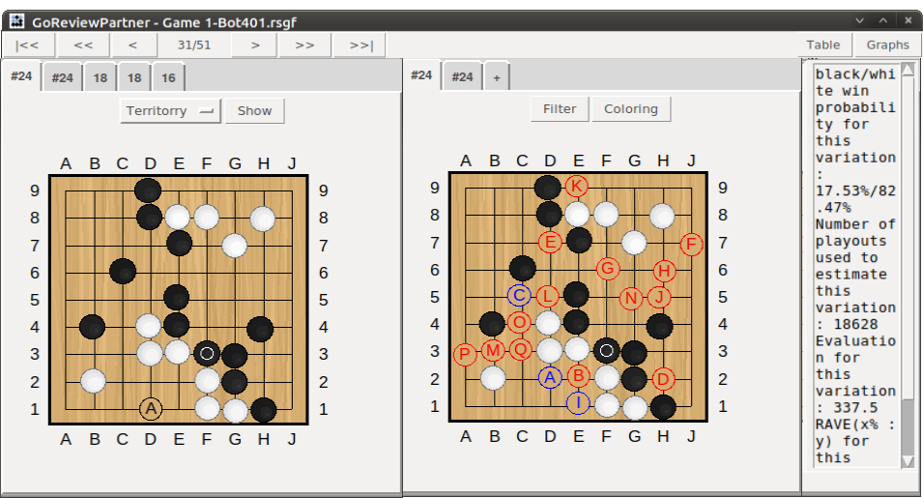Skip forward ten moves with >> button

pyautogui.click(x=304, y=44)
